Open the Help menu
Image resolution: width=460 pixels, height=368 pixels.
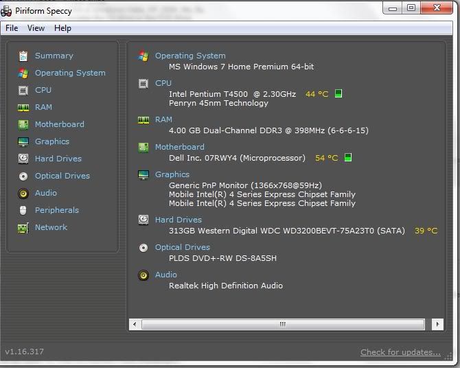pyautogui.click(x=62, y=28)
